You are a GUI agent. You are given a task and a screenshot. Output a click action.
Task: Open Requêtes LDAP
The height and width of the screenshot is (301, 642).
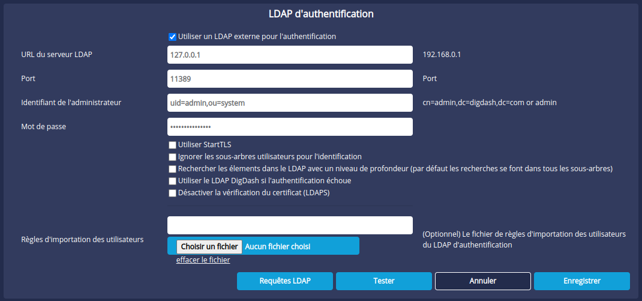coord(285,281)
